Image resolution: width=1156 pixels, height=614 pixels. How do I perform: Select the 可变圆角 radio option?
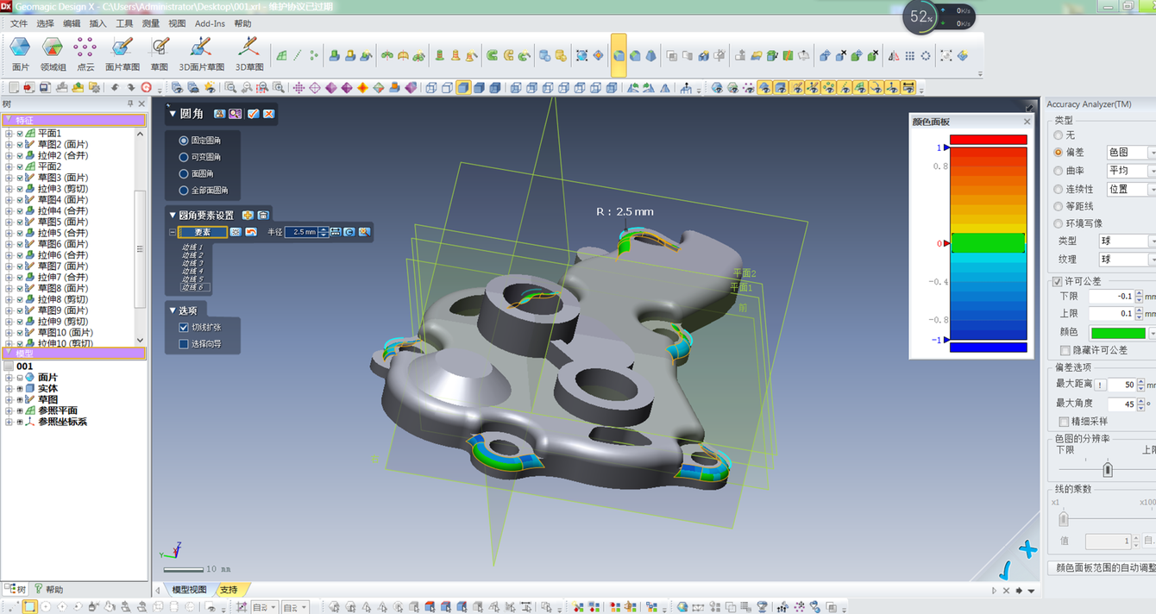point(184,157)
